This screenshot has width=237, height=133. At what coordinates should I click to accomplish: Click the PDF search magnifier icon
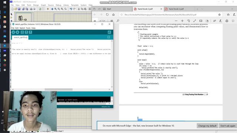(118, 21)
